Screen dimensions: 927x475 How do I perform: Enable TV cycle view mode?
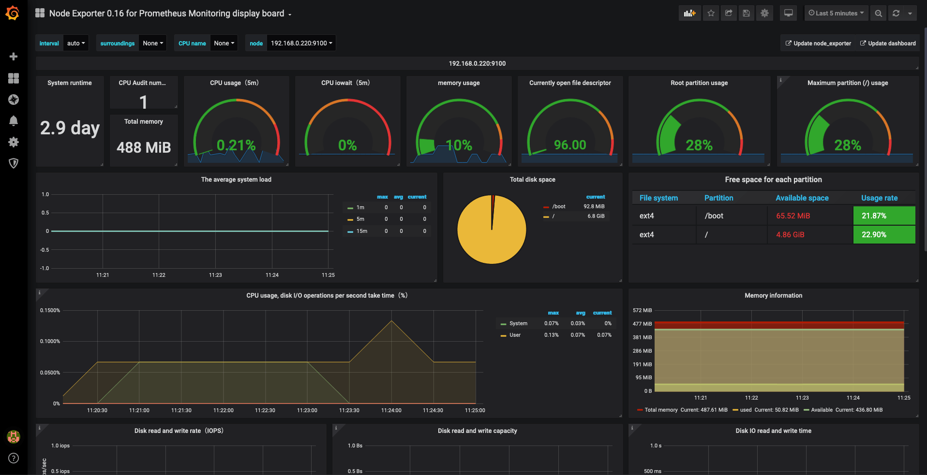tap(788, 13)
